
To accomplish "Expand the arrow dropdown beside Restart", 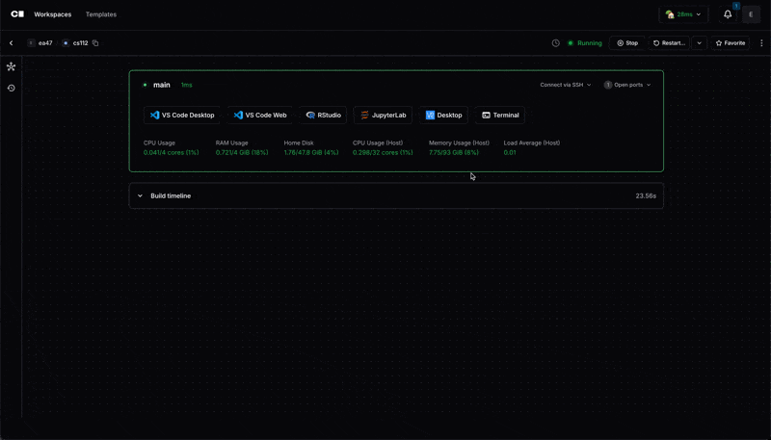I will (700, 43).
